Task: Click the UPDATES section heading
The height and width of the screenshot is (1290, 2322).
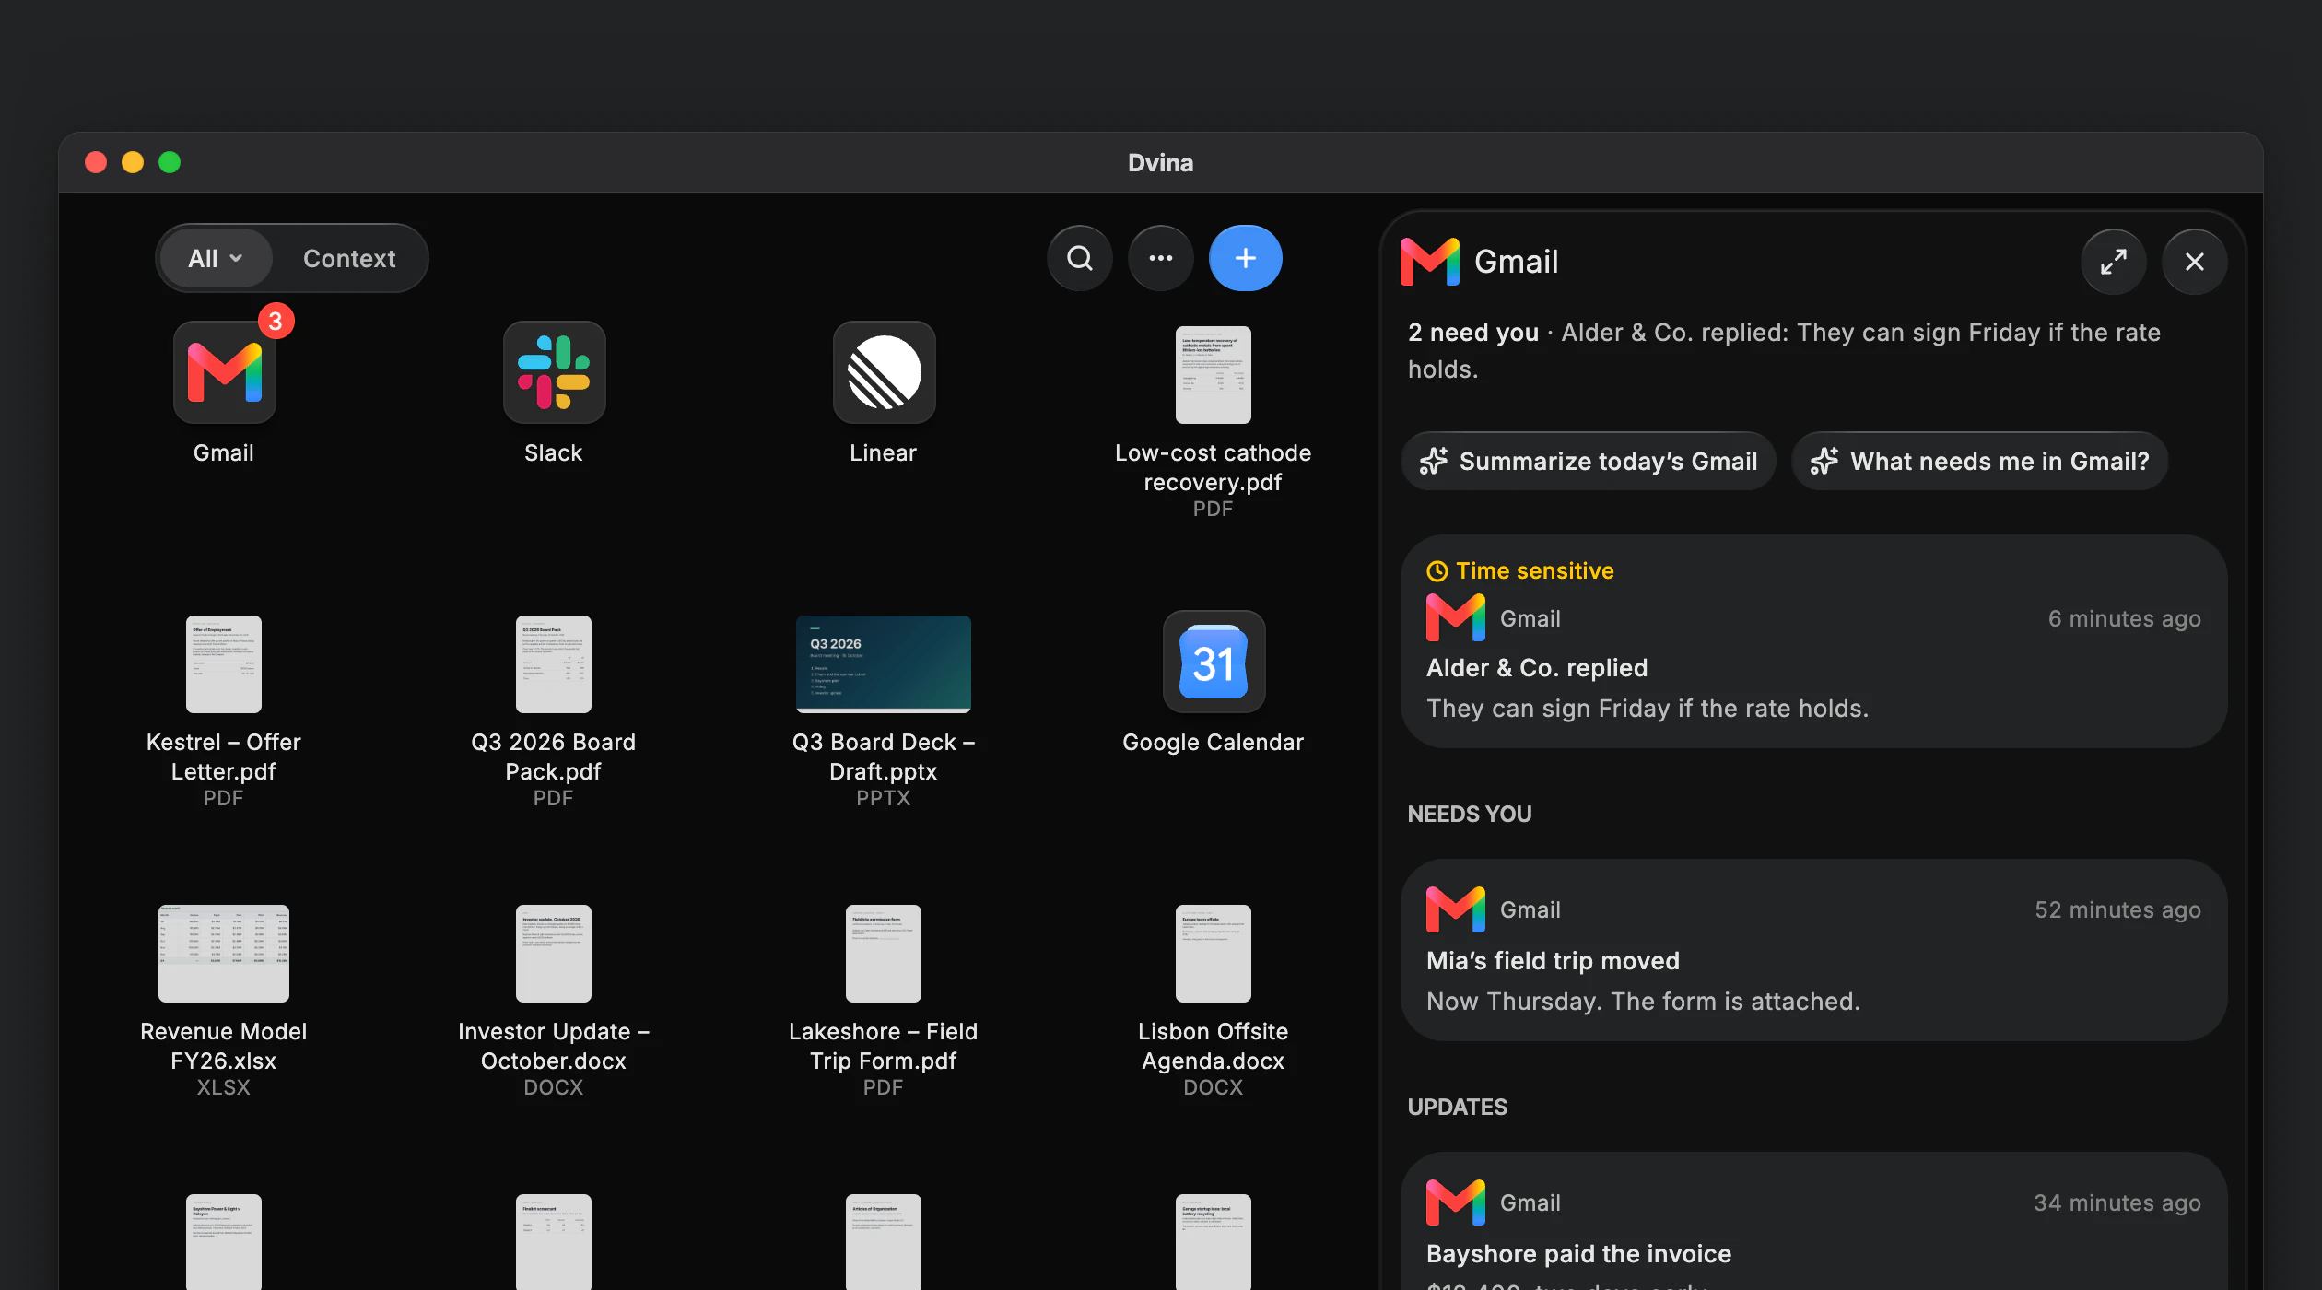Action: pos(1458,1108)
